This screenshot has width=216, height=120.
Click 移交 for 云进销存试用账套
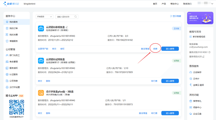pyautogui.click(x=40, y=81)
